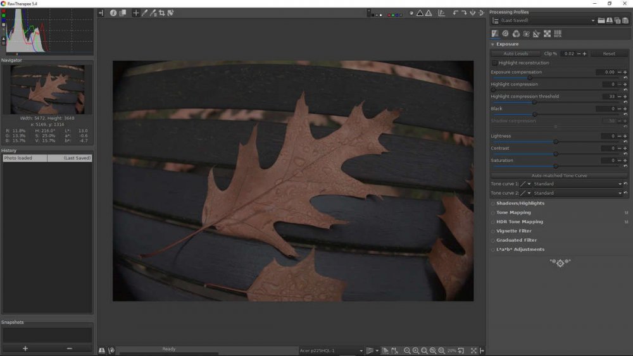Viewport: 633px width, 356px height.
Task: Paste profile from clipboard icon
Action: 624,21
